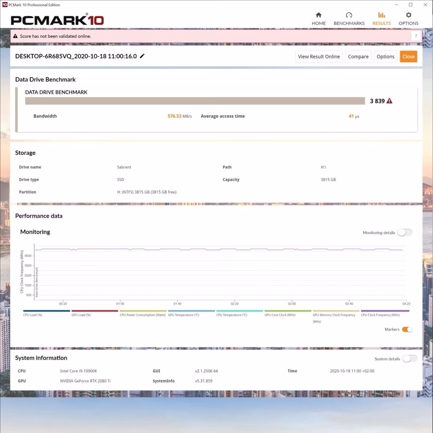Click the Data Drive Benchmark score bar
The width and height of the screenshot is (433, 433).
pos(195,101)
